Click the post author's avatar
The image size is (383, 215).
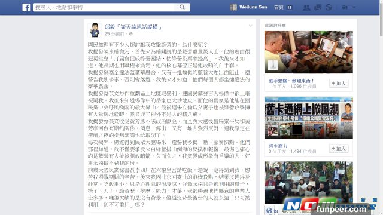pos(95,30)
